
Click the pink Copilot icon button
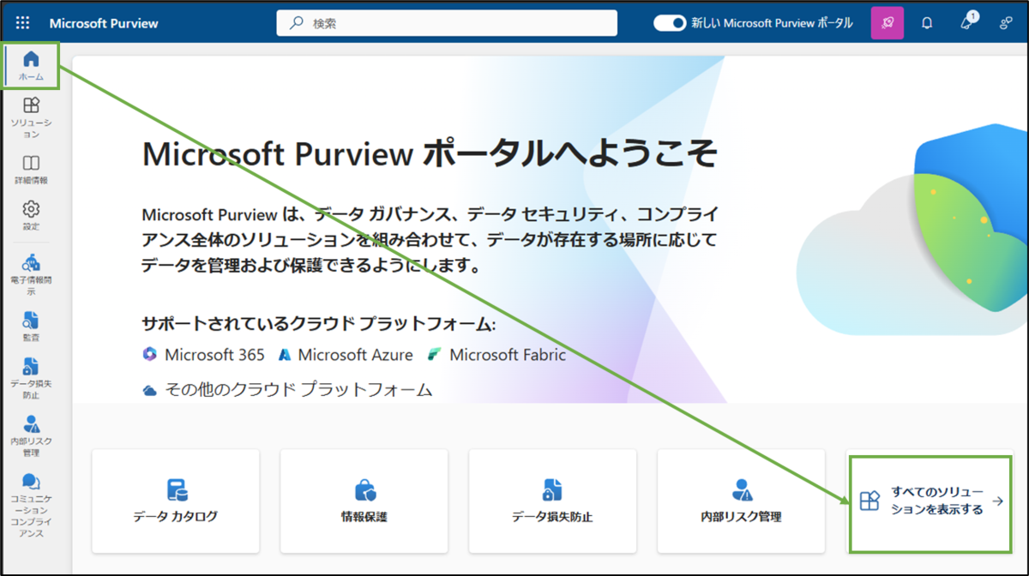point(888,23)
